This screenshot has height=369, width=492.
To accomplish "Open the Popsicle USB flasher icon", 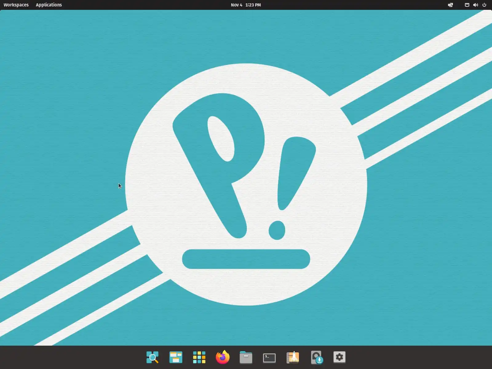I will 316,357.
